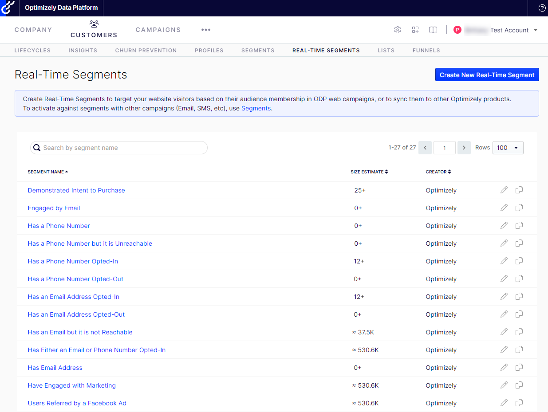Sort by Creator column

[x=438, y=172]
